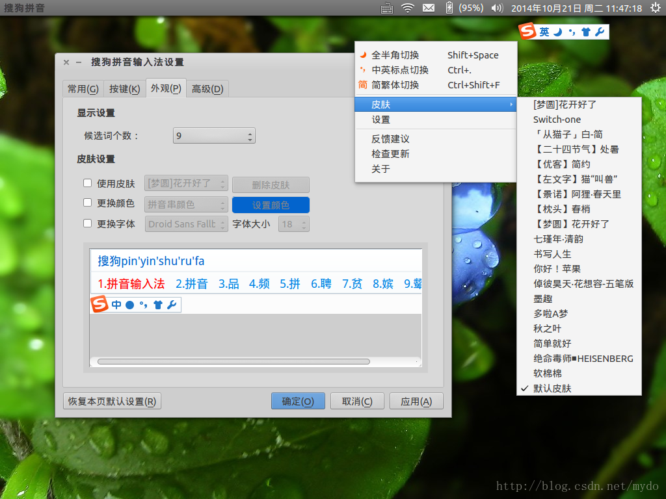Select the 七瑾年·清韵 skin

[579, 239]
